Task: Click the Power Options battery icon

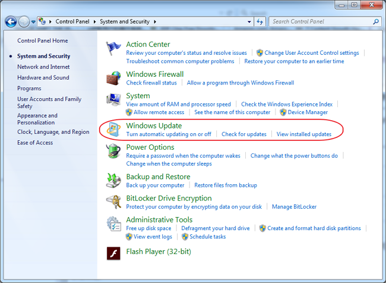Action: (x=113, y=151)
